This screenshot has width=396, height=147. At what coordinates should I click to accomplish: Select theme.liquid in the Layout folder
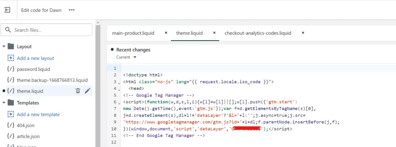30,91
